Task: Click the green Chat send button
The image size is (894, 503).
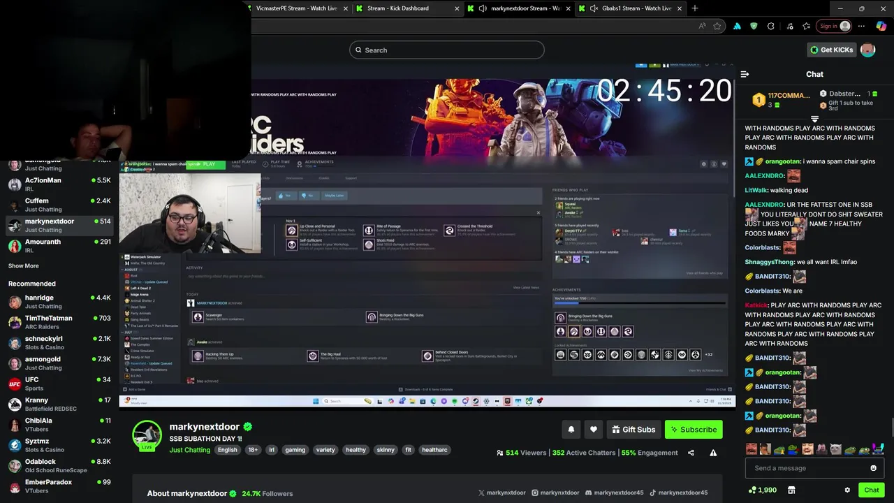Action: 871,490
